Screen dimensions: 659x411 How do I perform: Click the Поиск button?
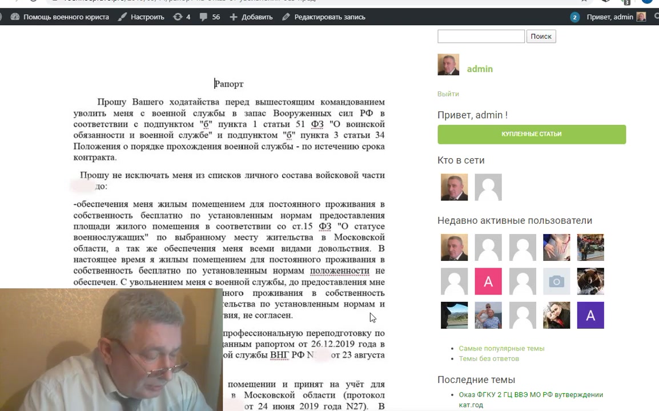tap(541, 36)
